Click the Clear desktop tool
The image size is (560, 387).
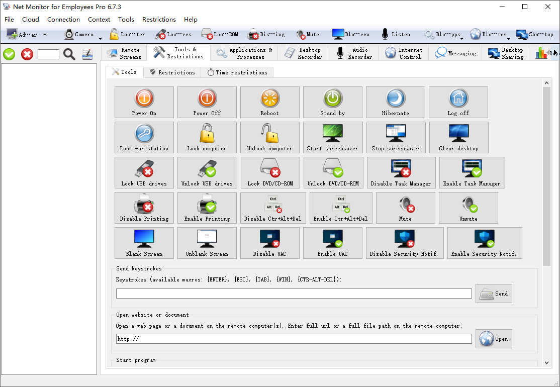click(458, 137)
